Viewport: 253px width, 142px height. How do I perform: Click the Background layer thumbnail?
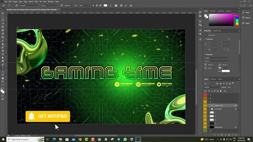pyautogui.click(x=211, y=127)
